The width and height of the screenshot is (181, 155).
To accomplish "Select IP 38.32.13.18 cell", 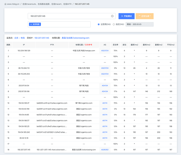I will (x=24, y=138).
